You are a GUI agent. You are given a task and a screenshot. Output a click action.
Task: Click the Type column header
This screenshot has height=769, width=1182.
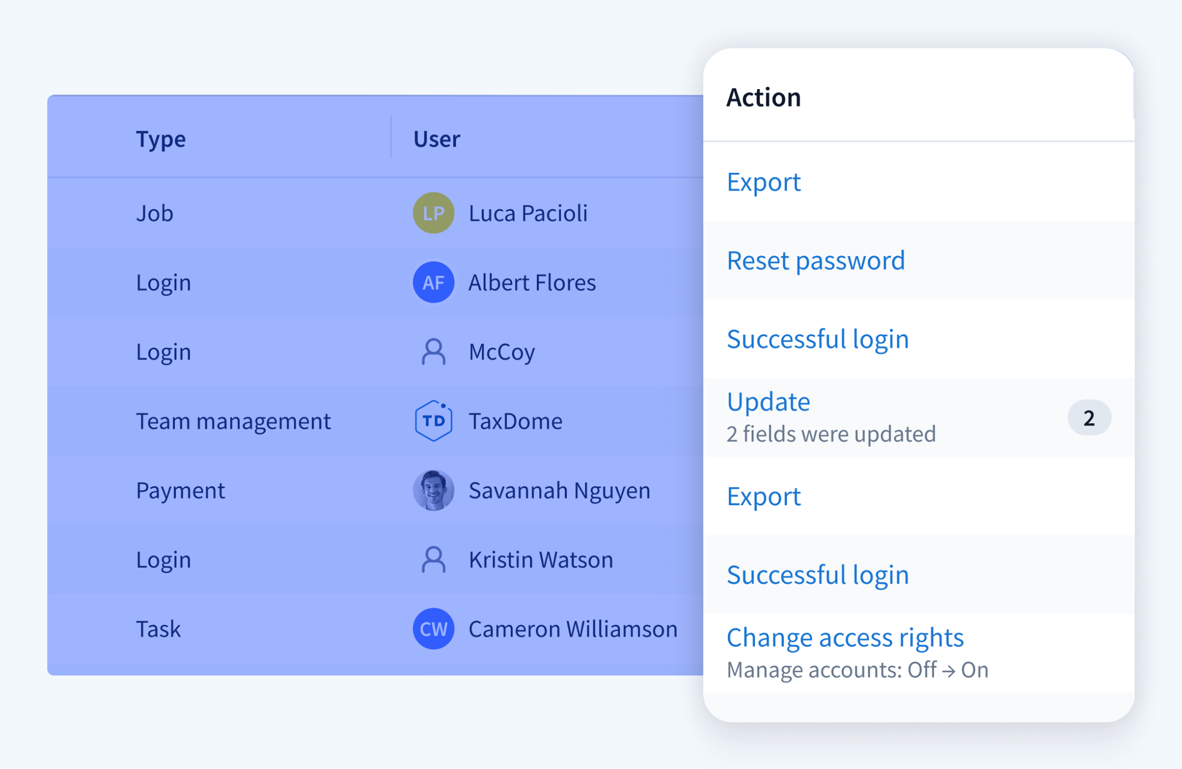[161, 139]
